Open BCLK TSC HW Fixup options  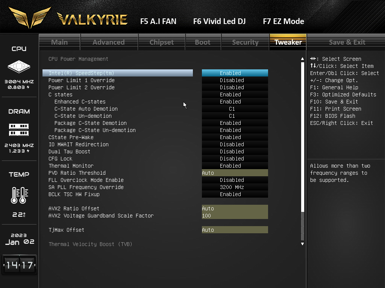pyautogui.click(x=235, y=194)
